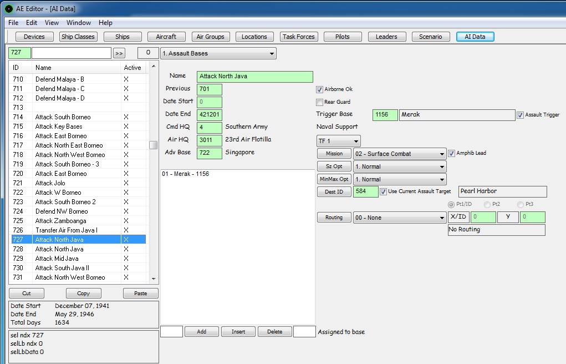Select the Pt1/ID radio button
The image size is (566, 364).
pyautogui.click(x=451, y=205)
